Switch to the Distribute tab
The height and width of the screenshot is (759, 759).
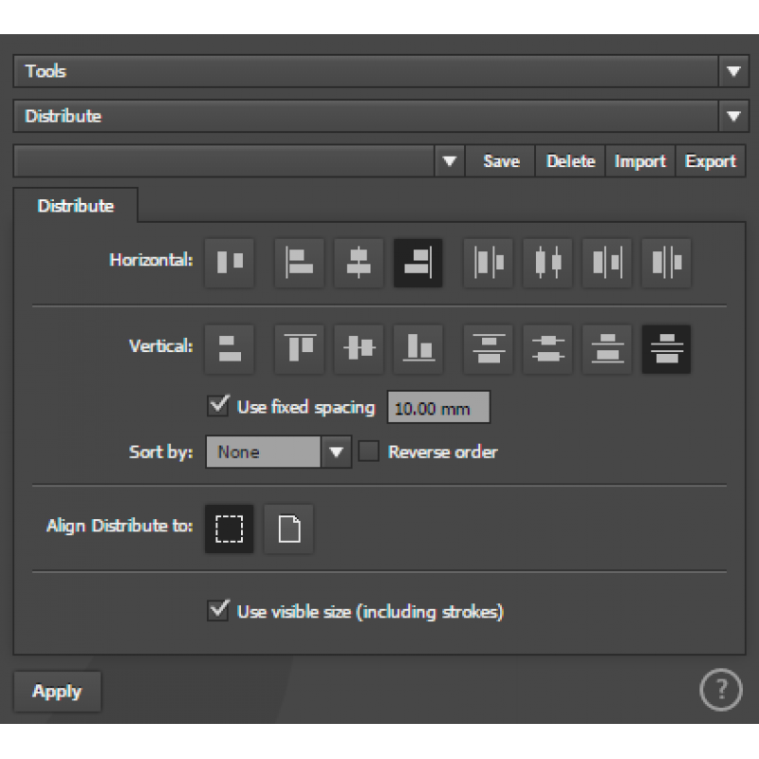(x=76, y=206)
